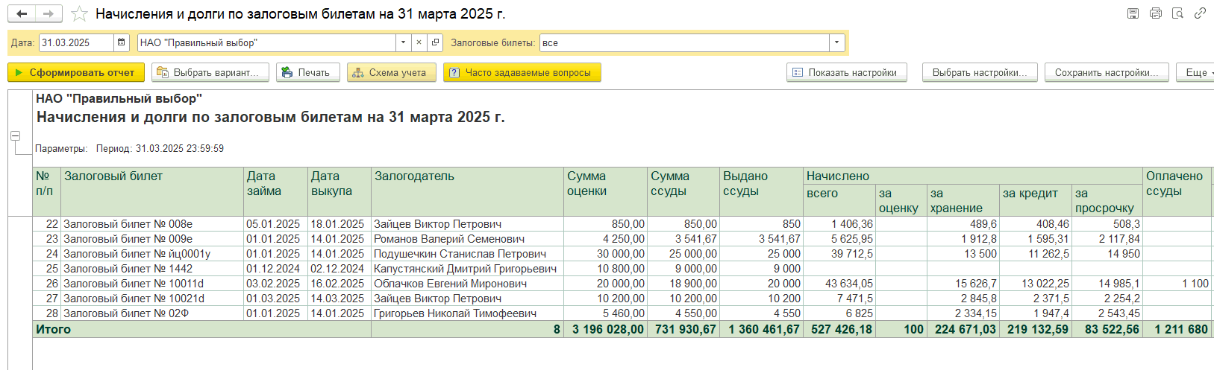Viewport: 1214px width, 370px height.
Task: Open the calendar picker for Дата
Action: click(x=122, y=42)
